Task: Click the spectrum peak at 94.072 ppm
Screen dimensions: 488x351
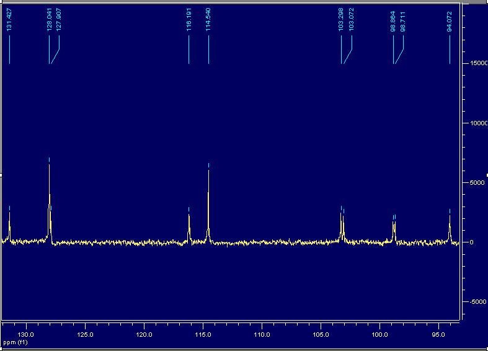Action: (450, 228)
